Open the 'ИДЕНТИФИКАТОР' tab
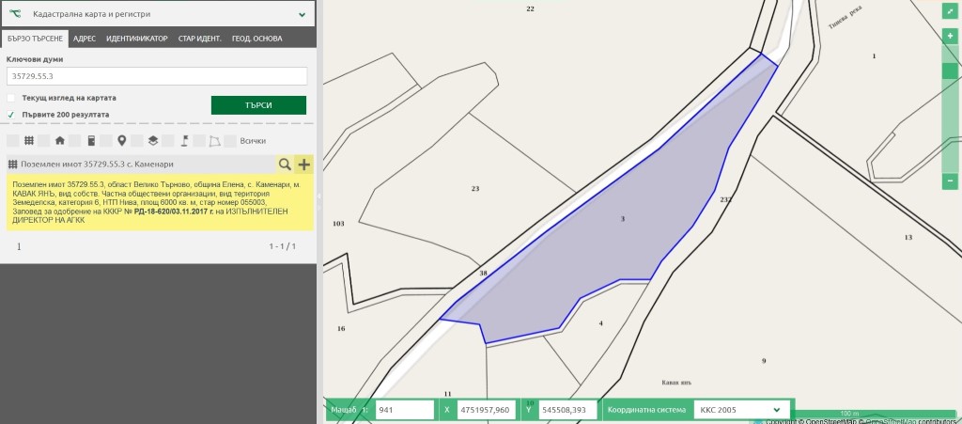Screen dimensions: 962x424 click(137, 39)
